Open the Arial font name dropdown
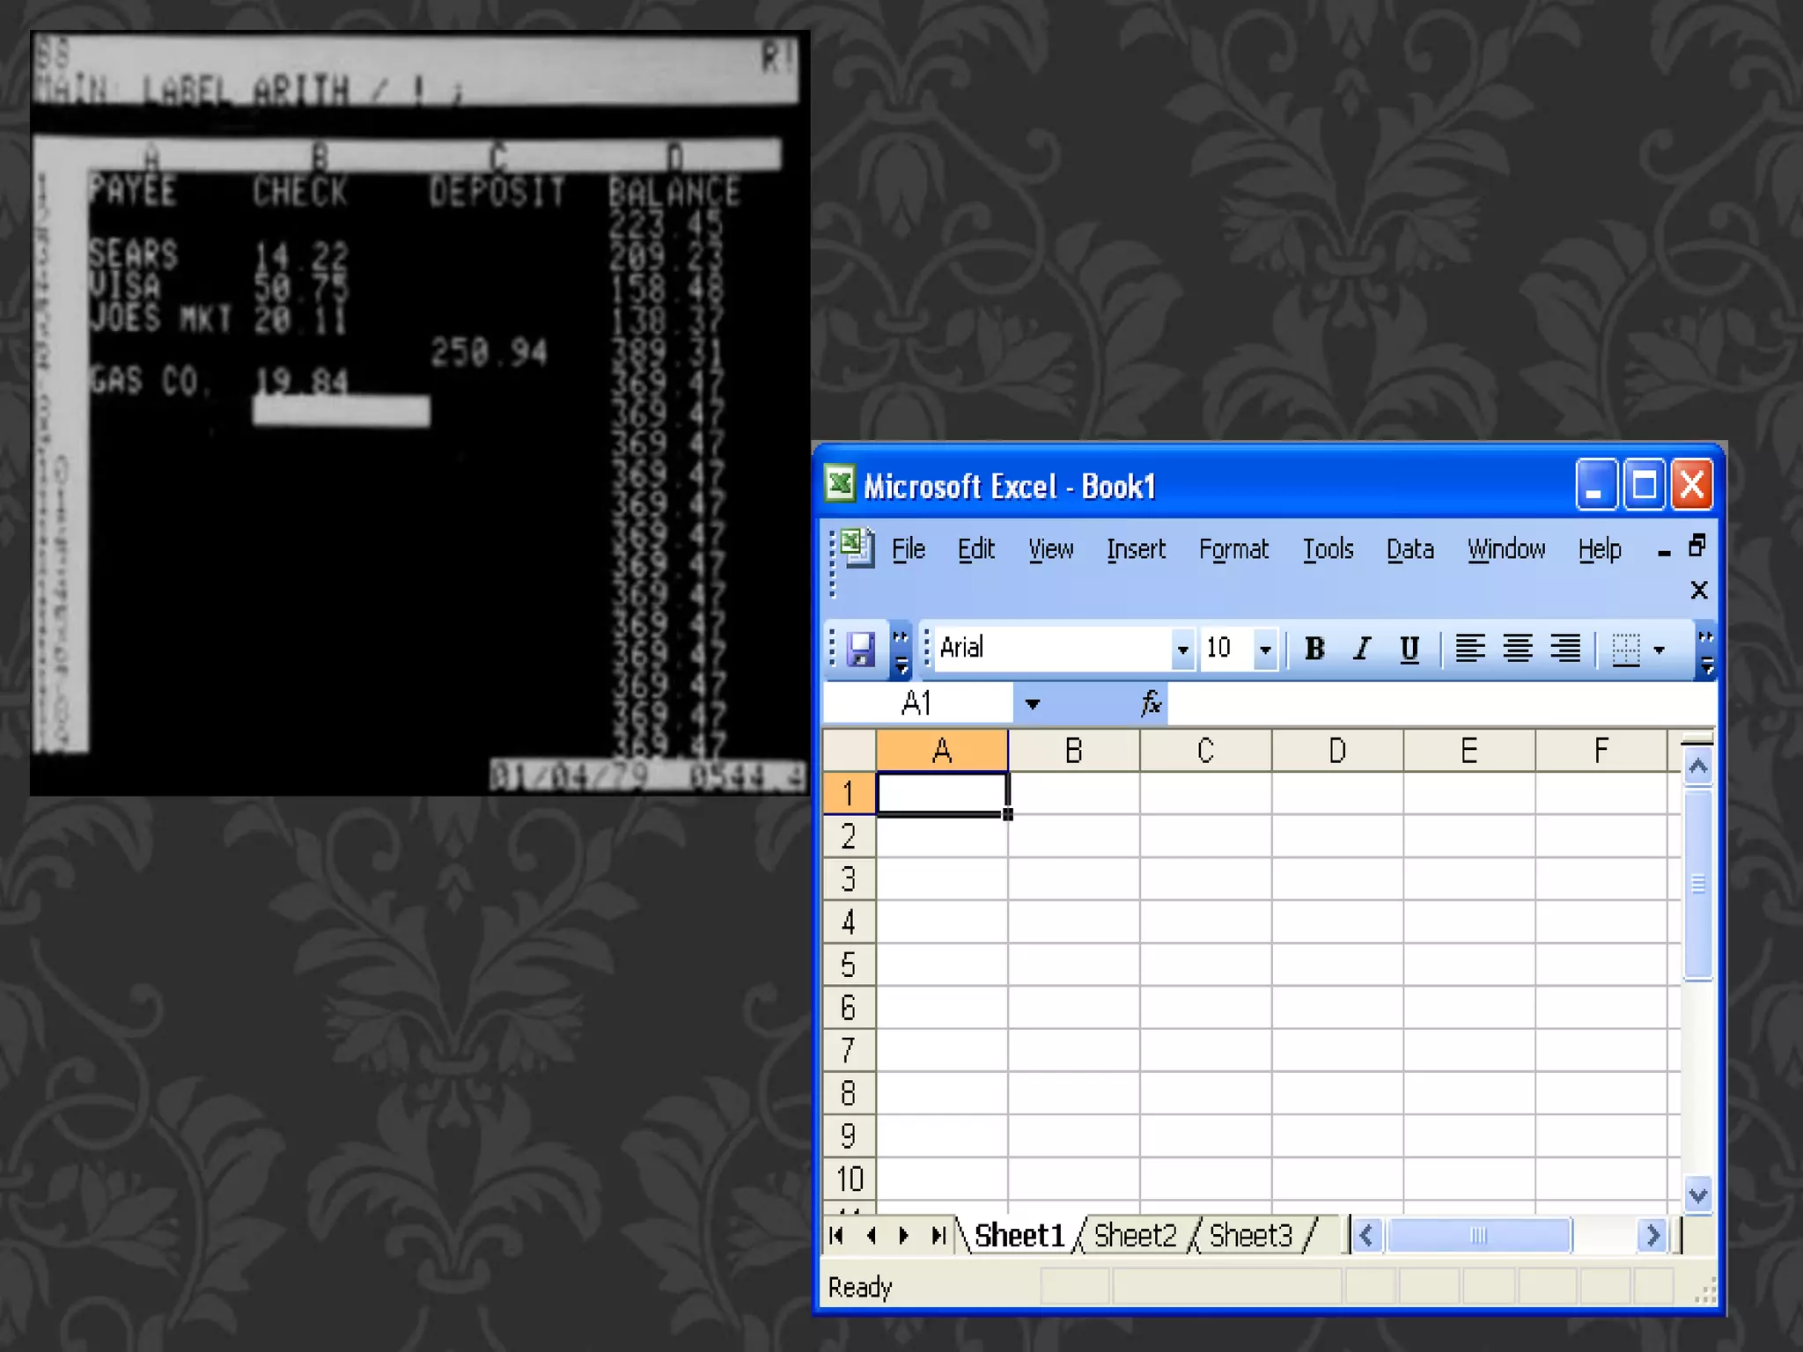The width and height of the screenshot is (1803, 1352). 1182,650
